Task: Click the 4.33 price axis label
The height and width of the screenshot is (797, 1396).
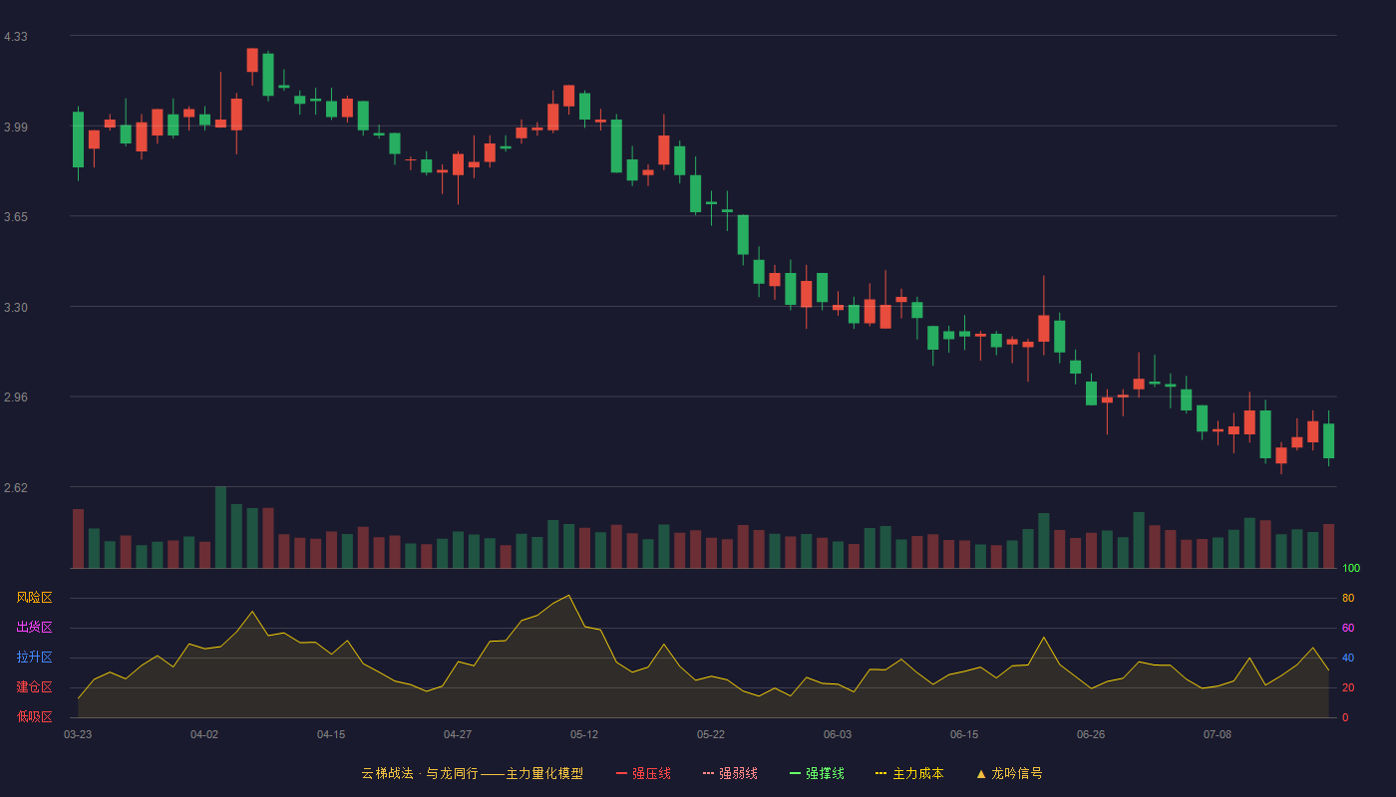Action: (x=16, y=37)
